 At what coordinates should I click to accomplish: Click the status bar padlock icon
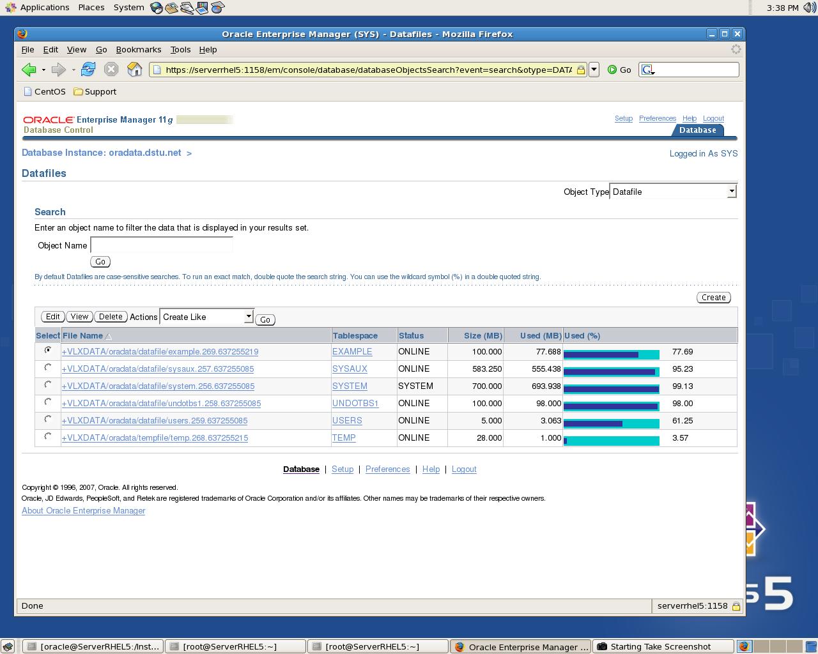pos(736,606)
